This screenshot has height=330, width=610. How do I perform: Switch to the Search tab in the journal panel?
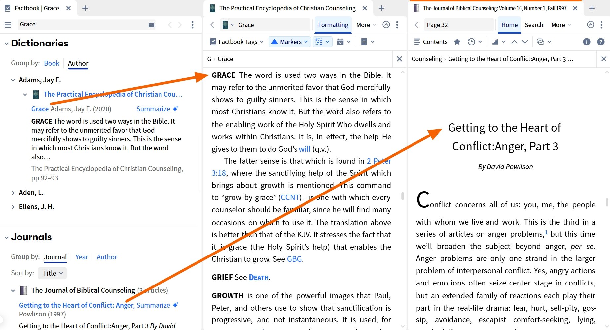point(534,25)
